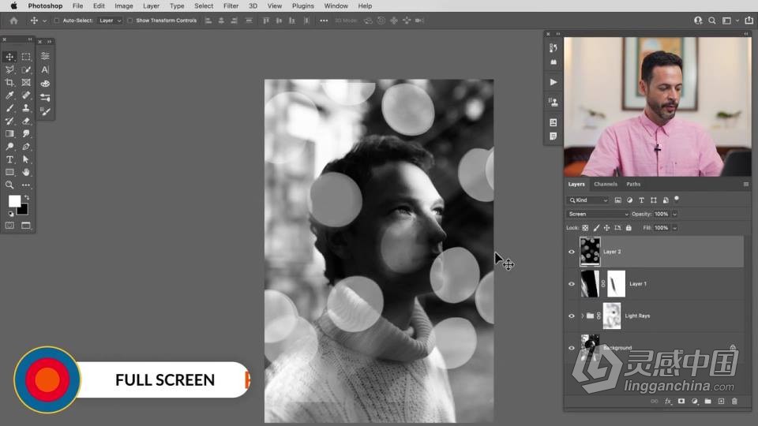Switch to the Channels tab
The width and height of the screenshot is (758, 426).
pyautogui.click(x=606, y=184)
